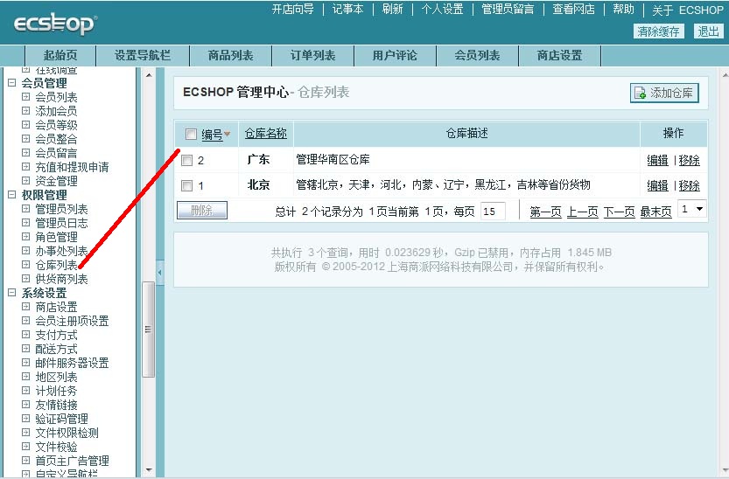Click icon beside 供货商列表 in sidebar
Image resolution: width=729 pixels, height=479 pixels.
[x=26, y=279]
